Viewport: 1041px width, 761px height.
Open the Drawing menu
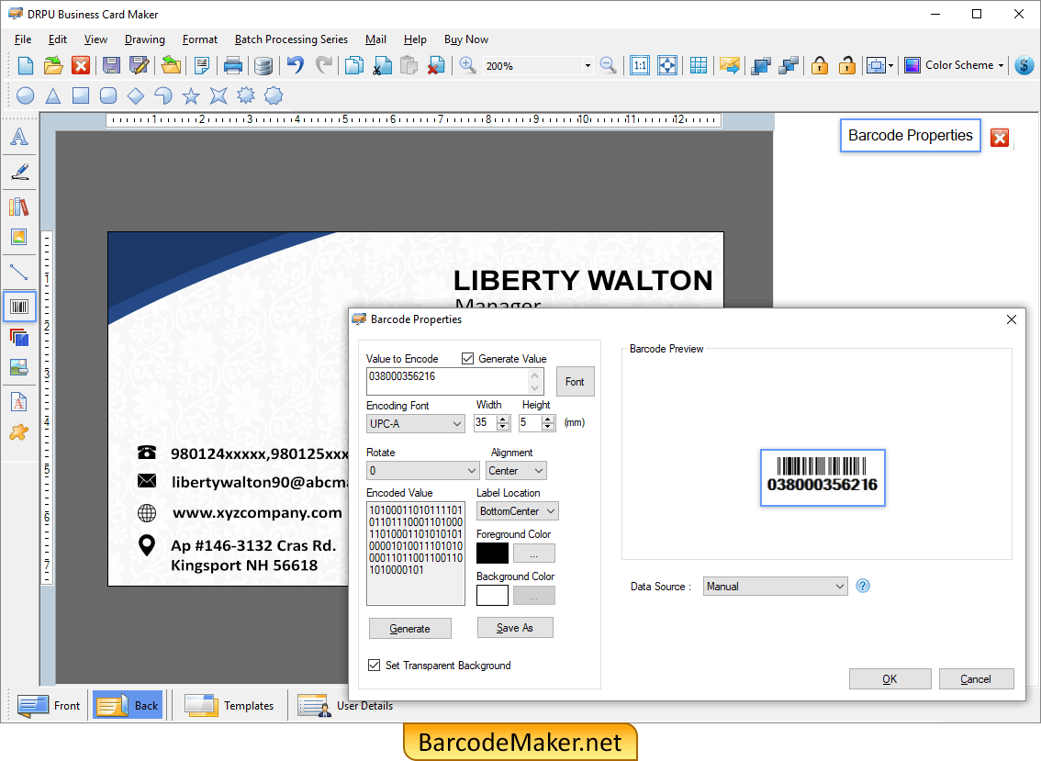click(x=145, y=39)
